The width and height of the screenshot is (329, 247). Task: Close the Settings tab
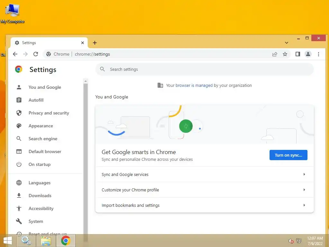coord(83,43)
